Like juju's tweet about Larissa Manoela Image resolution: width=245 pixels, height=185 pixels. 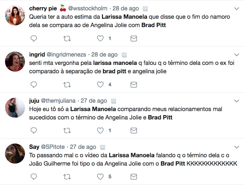[100, 130]
